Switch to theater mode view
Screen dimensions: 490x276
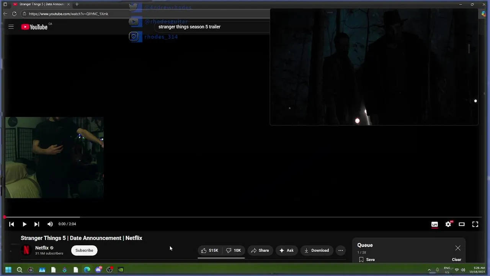(x=462, y=225)
